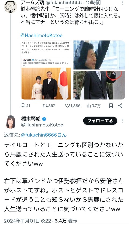View the screenshot image with Ishiba post
The width and height of the screenshot is (129, 227).
point(46,70)
